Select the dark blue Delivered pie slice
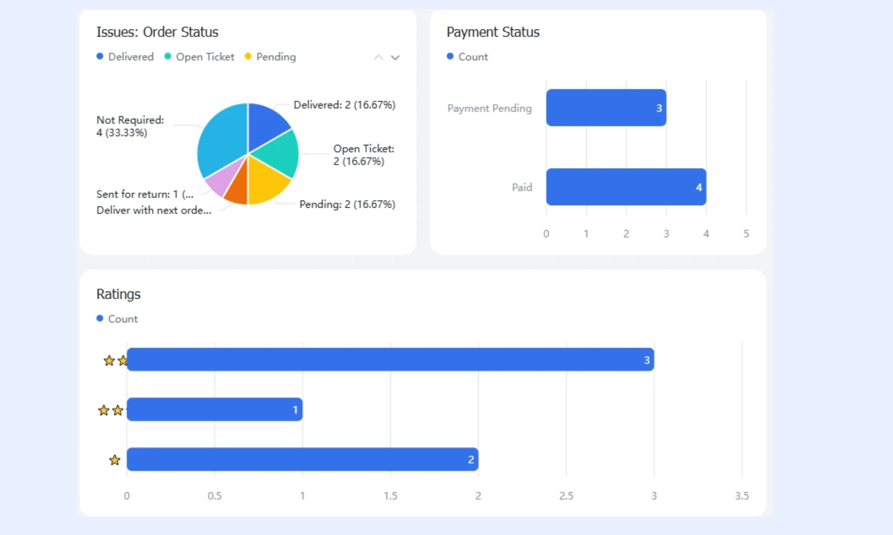Image resolution: width=893 pixels, height=535 pixels. (x=267, y=125)
